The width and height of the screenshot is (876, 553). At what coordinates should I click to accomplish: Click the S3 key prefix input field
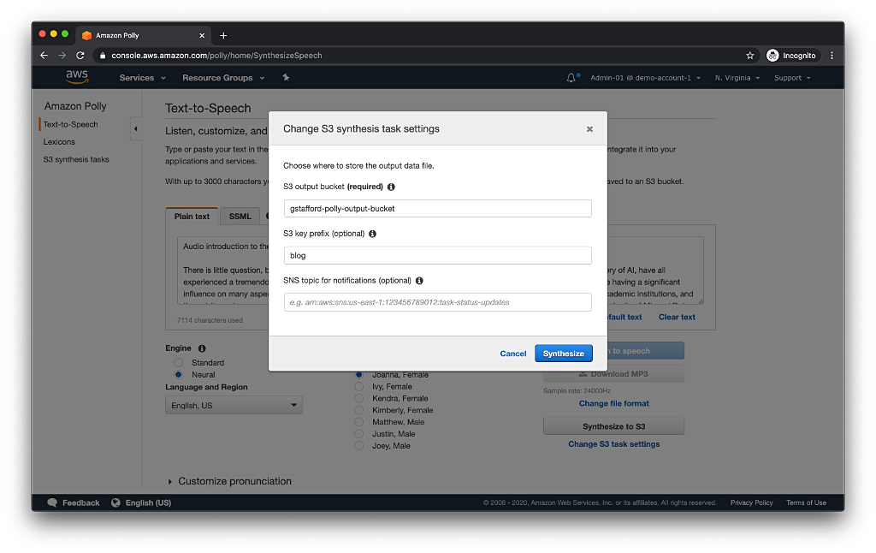[437, 256]
